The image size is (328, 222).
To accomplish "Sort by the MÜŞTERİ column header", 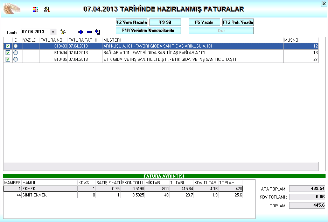I will tap(193, 40).
